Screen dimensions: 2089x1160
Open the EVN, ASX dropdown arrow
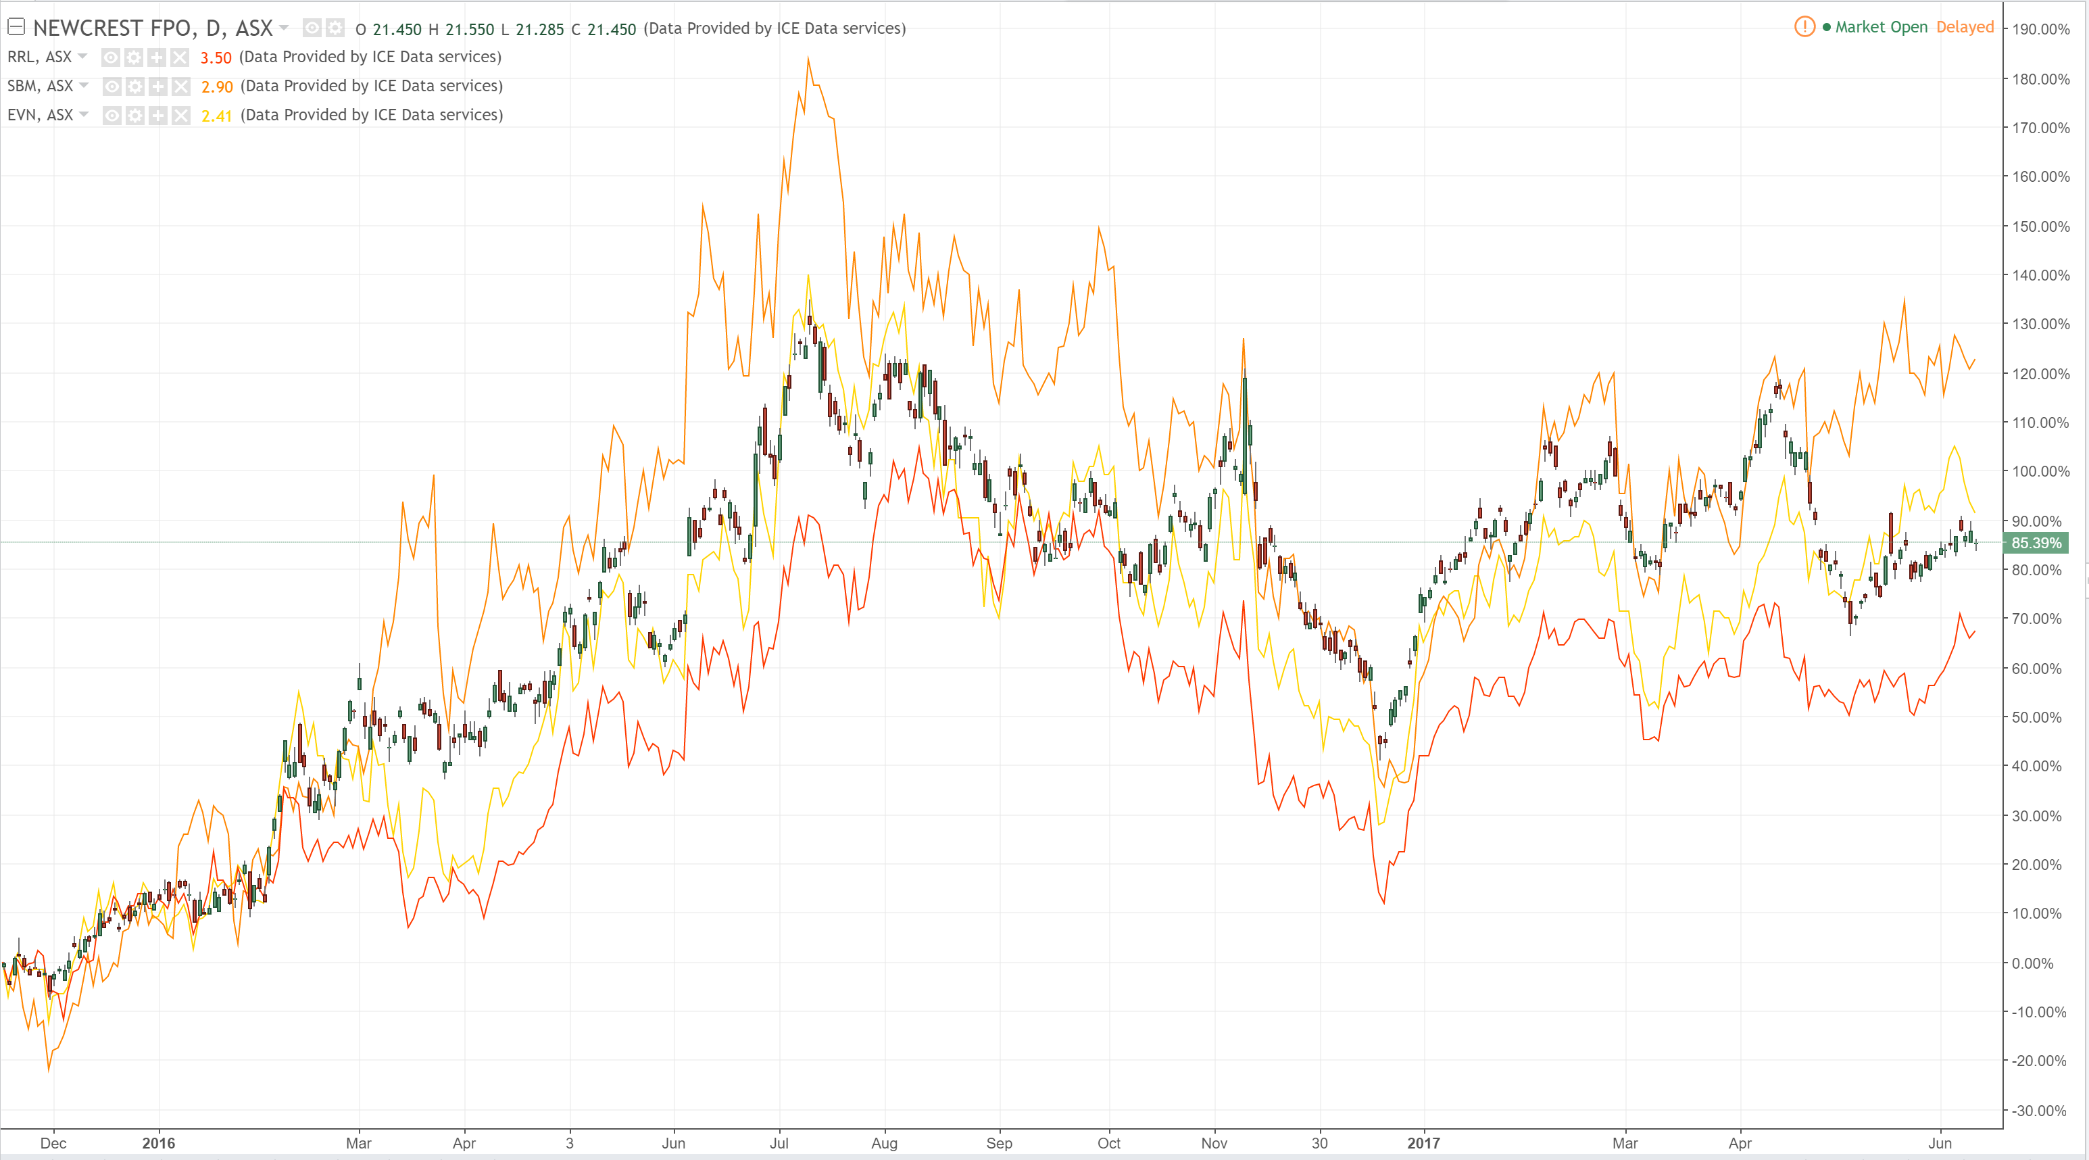click(84, 114)
